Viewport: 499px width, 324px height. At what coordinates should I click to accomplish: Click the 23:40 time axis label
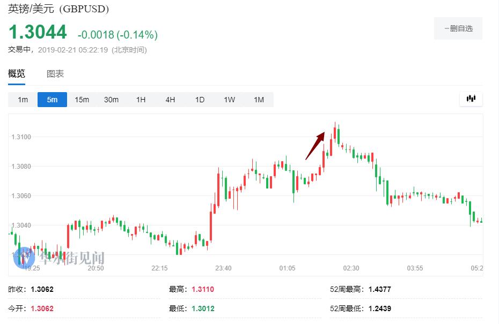(223, 268)
